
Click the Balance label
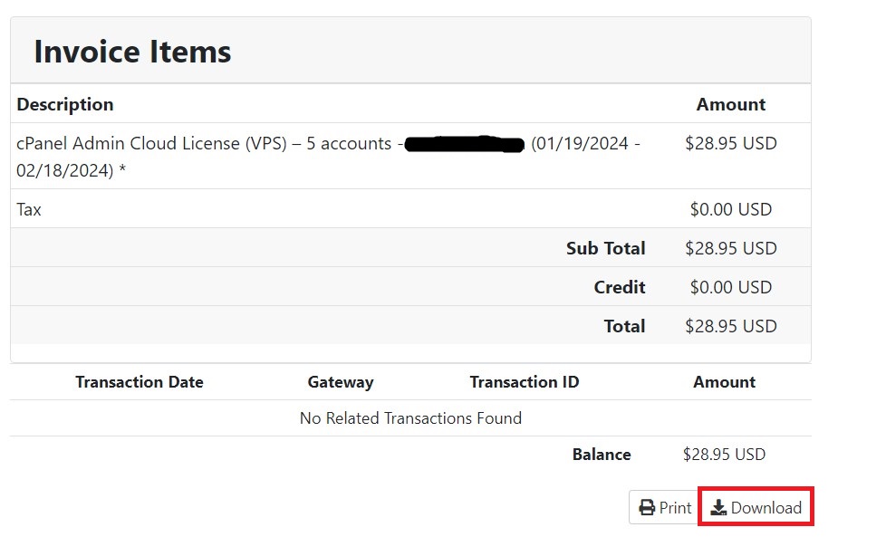602,455
